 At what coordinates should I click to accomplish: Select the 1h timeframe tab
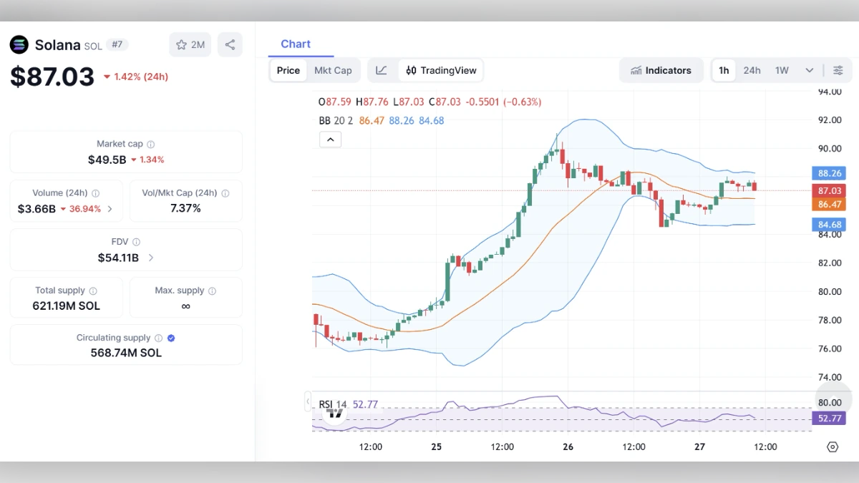723,70
